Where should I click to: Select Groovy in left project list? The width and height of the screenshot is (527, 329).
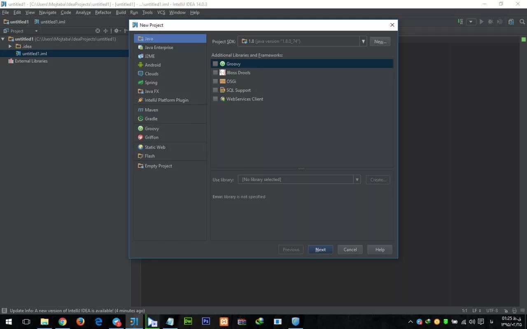pyautogui.click(x=170, y=128)
